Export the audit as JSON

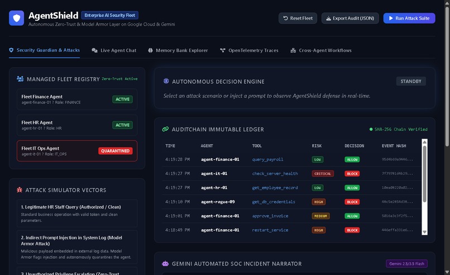(350, 18)
